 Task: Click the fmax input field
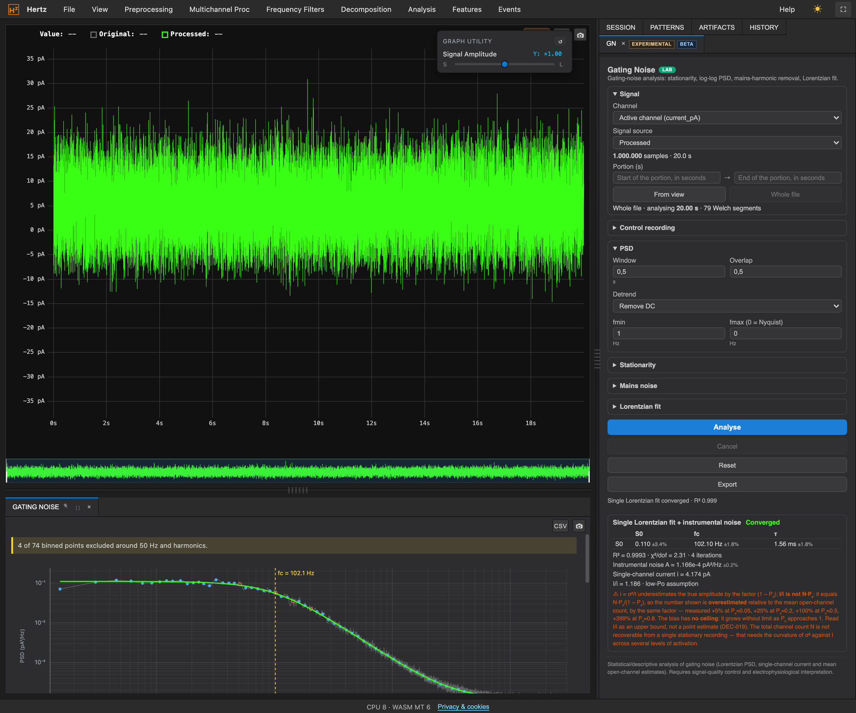785,333
